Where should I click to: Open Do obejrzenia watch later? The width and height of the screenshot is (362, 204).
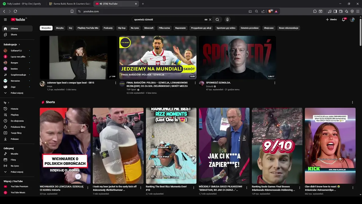[x=17, y=121]
